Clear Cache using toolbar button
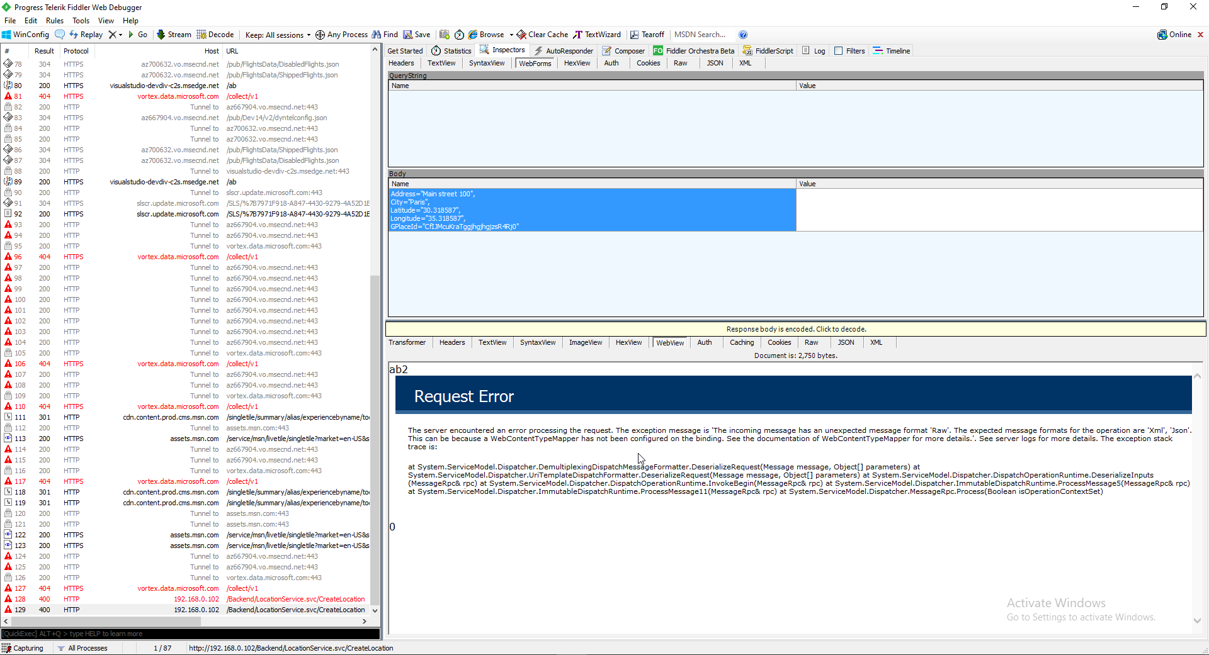 pyautogui.click(x=542, y=35)
